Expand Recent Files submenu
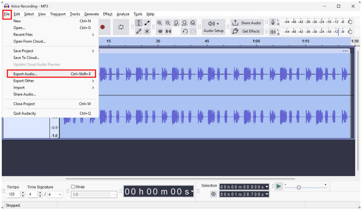The height and width of the screenshot is (210, 362). pos(51,35)
